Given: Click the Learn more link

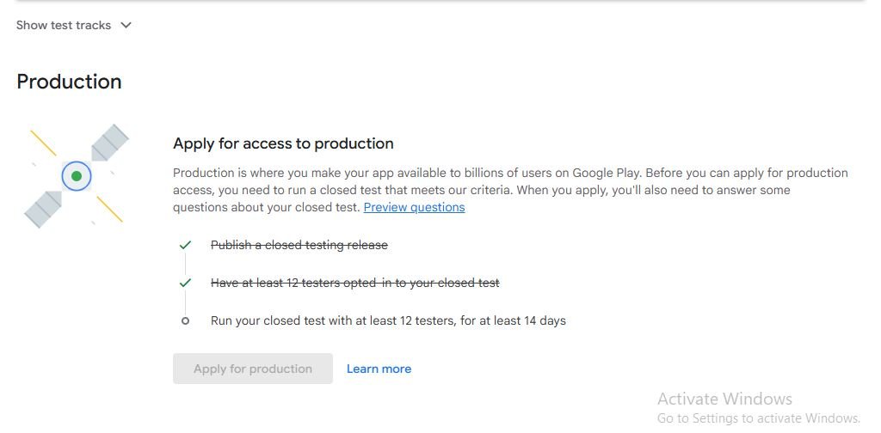Looking at the screenshot, I should point(379,369).
